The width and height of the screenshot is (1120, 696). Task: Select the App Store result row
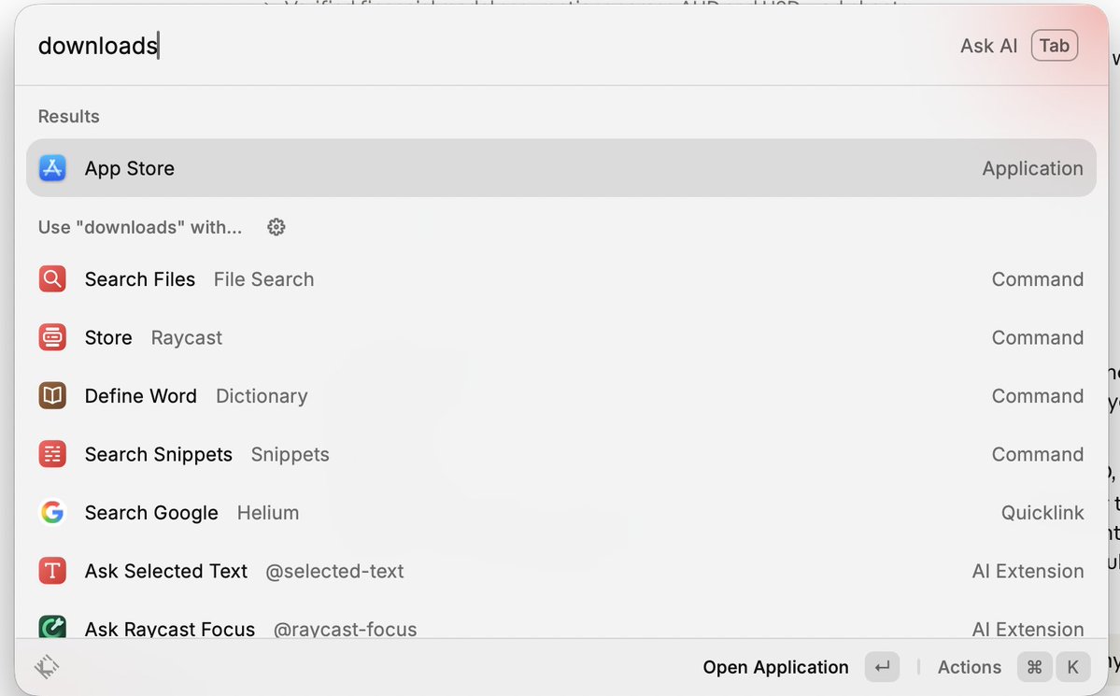tap(561, 168)
